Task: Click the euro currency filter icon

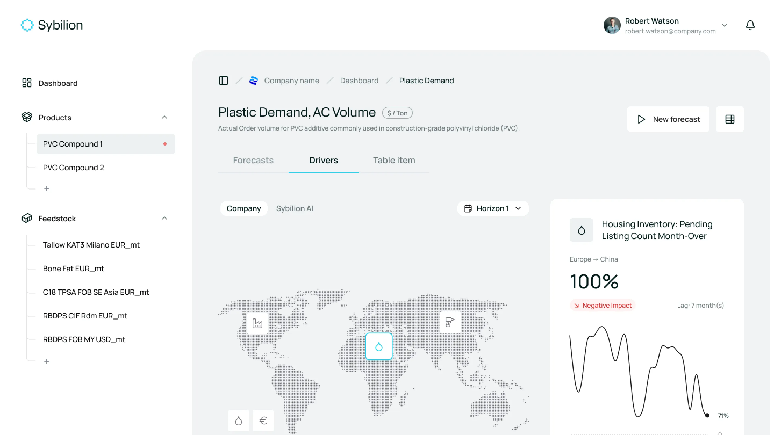Action: [263, 420]
